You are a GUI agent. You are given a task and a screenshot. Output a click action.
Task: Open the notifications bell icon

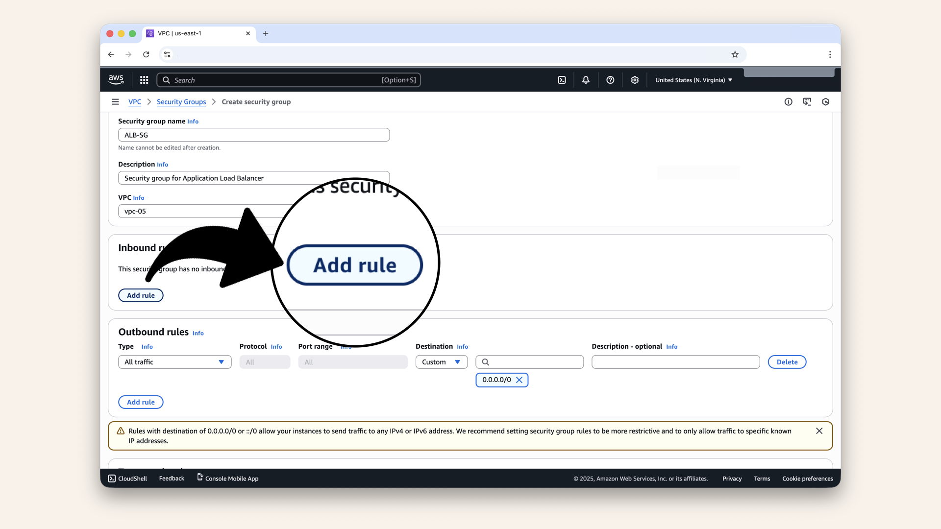pyautogui.click(x=586, y=80)
